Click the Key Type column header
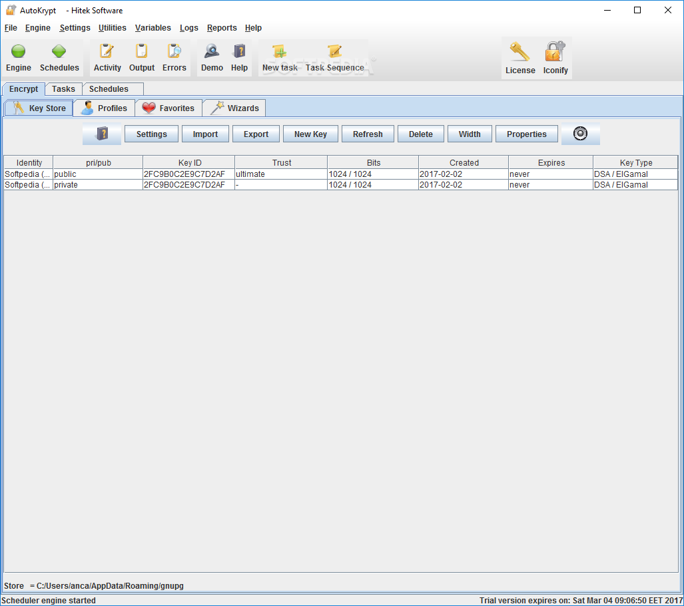This screenshot has width=684, height=606. point(635,162)
